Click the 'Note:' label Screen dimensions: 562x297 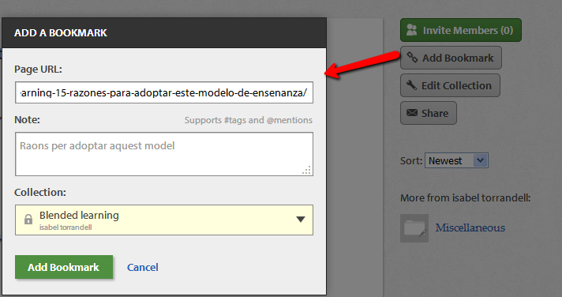click(27, 119)
